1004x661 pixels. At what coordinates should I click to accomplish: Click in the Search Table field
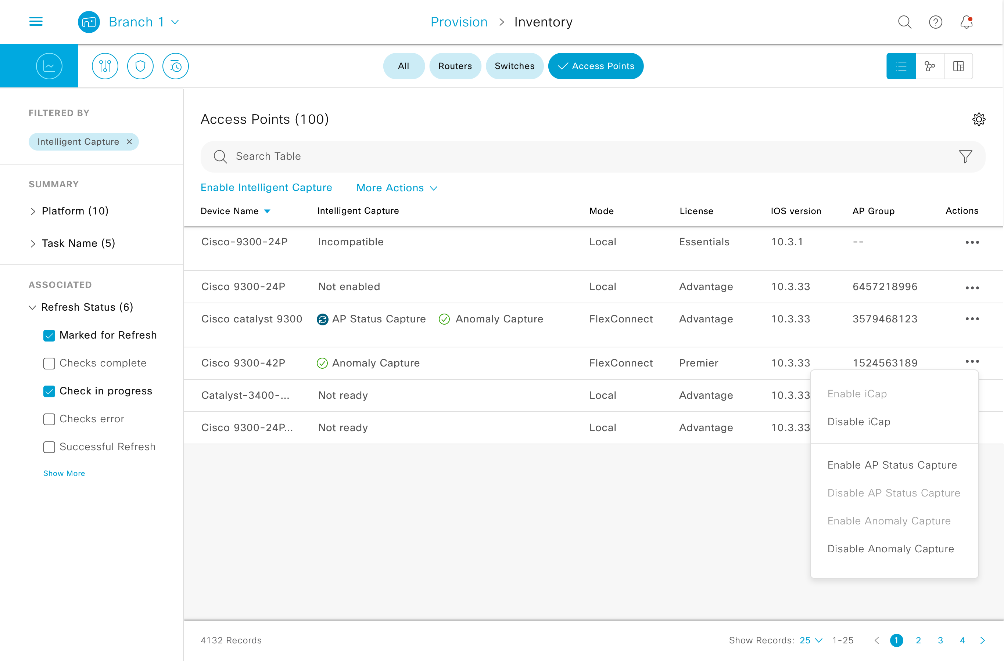click(x=593, y=156)
